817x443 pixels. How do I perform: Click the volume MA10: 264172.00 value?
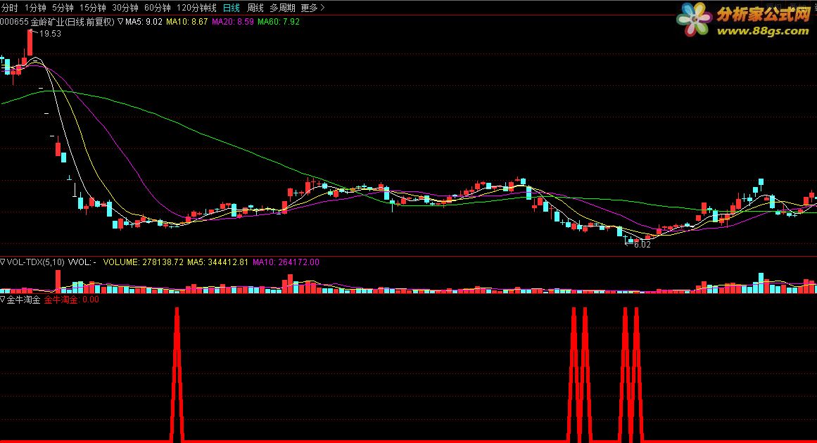click(286, 262)
